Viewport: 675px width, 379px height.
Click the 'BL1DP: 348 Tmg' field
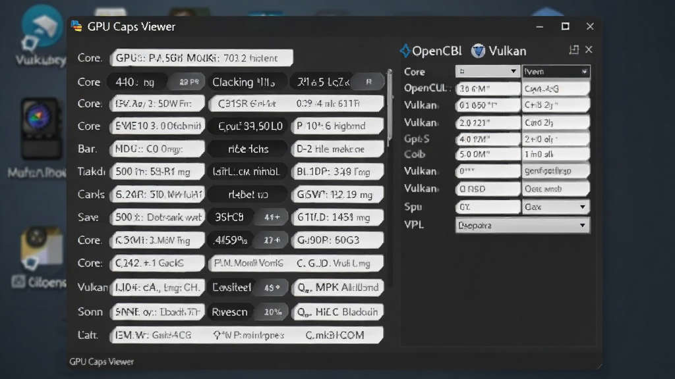point(337,172)
